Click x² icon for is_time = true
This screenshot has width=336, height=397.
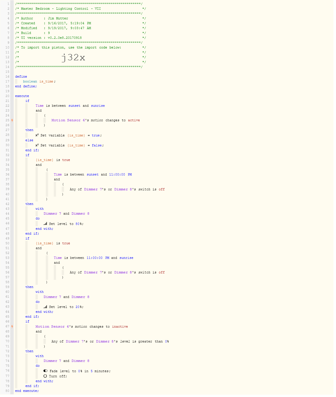click(x=37, y=135)
